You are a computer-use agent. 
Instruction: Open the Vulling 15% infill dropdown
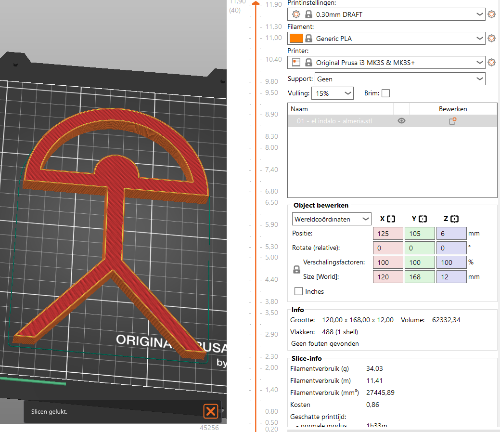coord(332,93)
